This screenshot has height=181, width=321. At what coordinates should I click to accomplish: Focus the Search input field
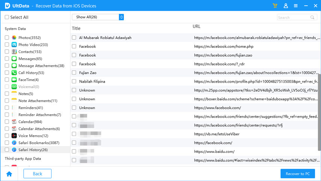coord(293,17)
